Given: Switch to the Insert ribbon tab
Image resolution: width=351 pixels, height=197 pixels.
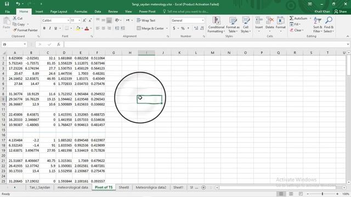Looking at the screenshot, I should point(39,11).
